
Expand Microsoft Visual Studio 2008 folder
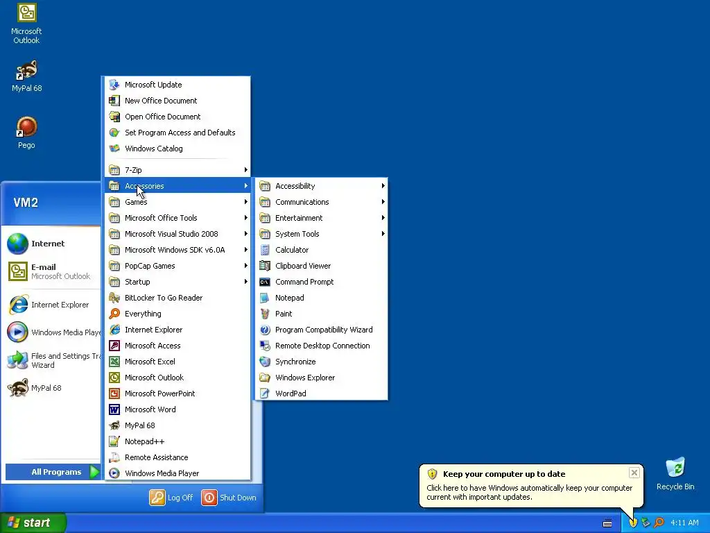click(x=177, y=234)
